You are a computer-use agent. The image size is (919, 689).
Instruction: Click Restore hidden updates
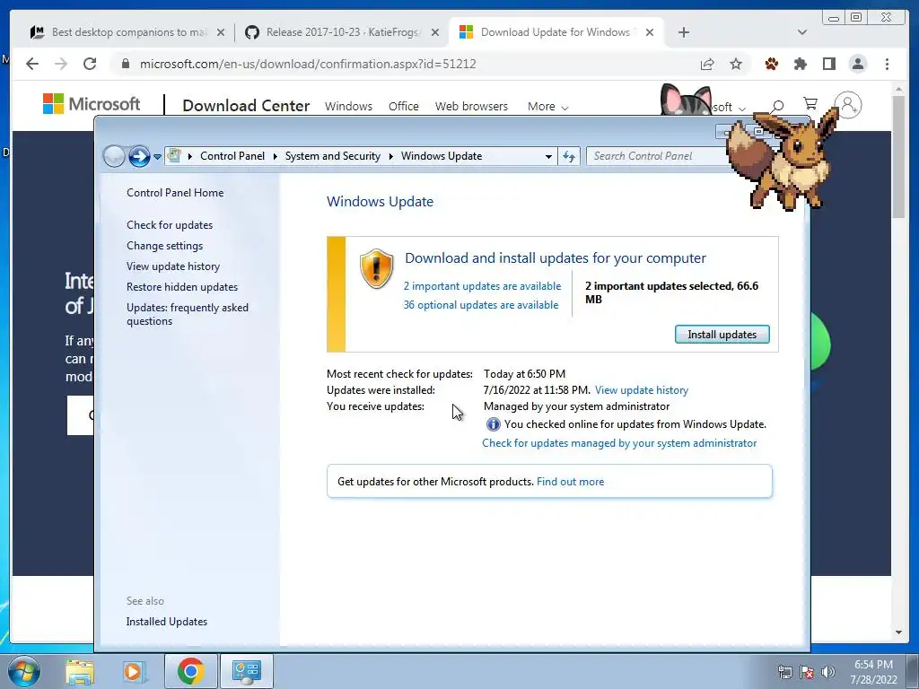coord(182,287)
